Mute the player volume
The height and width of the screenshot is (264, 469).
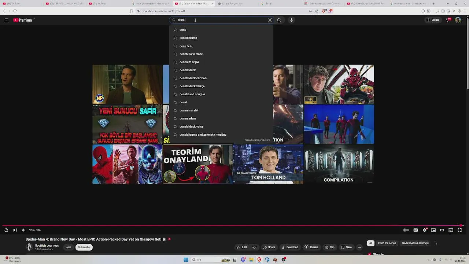pyautogui.click(x=23, y=230)
